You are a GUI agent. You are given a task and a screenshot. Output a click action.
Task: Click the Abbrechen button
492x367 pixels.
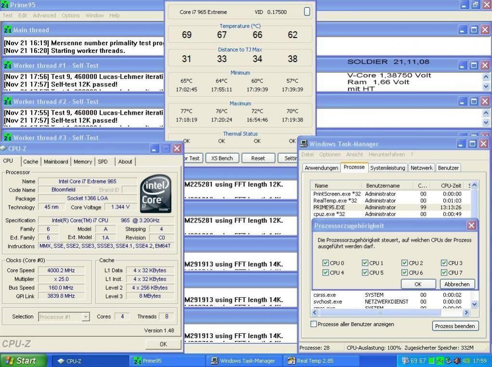click(x=457, y=284)
